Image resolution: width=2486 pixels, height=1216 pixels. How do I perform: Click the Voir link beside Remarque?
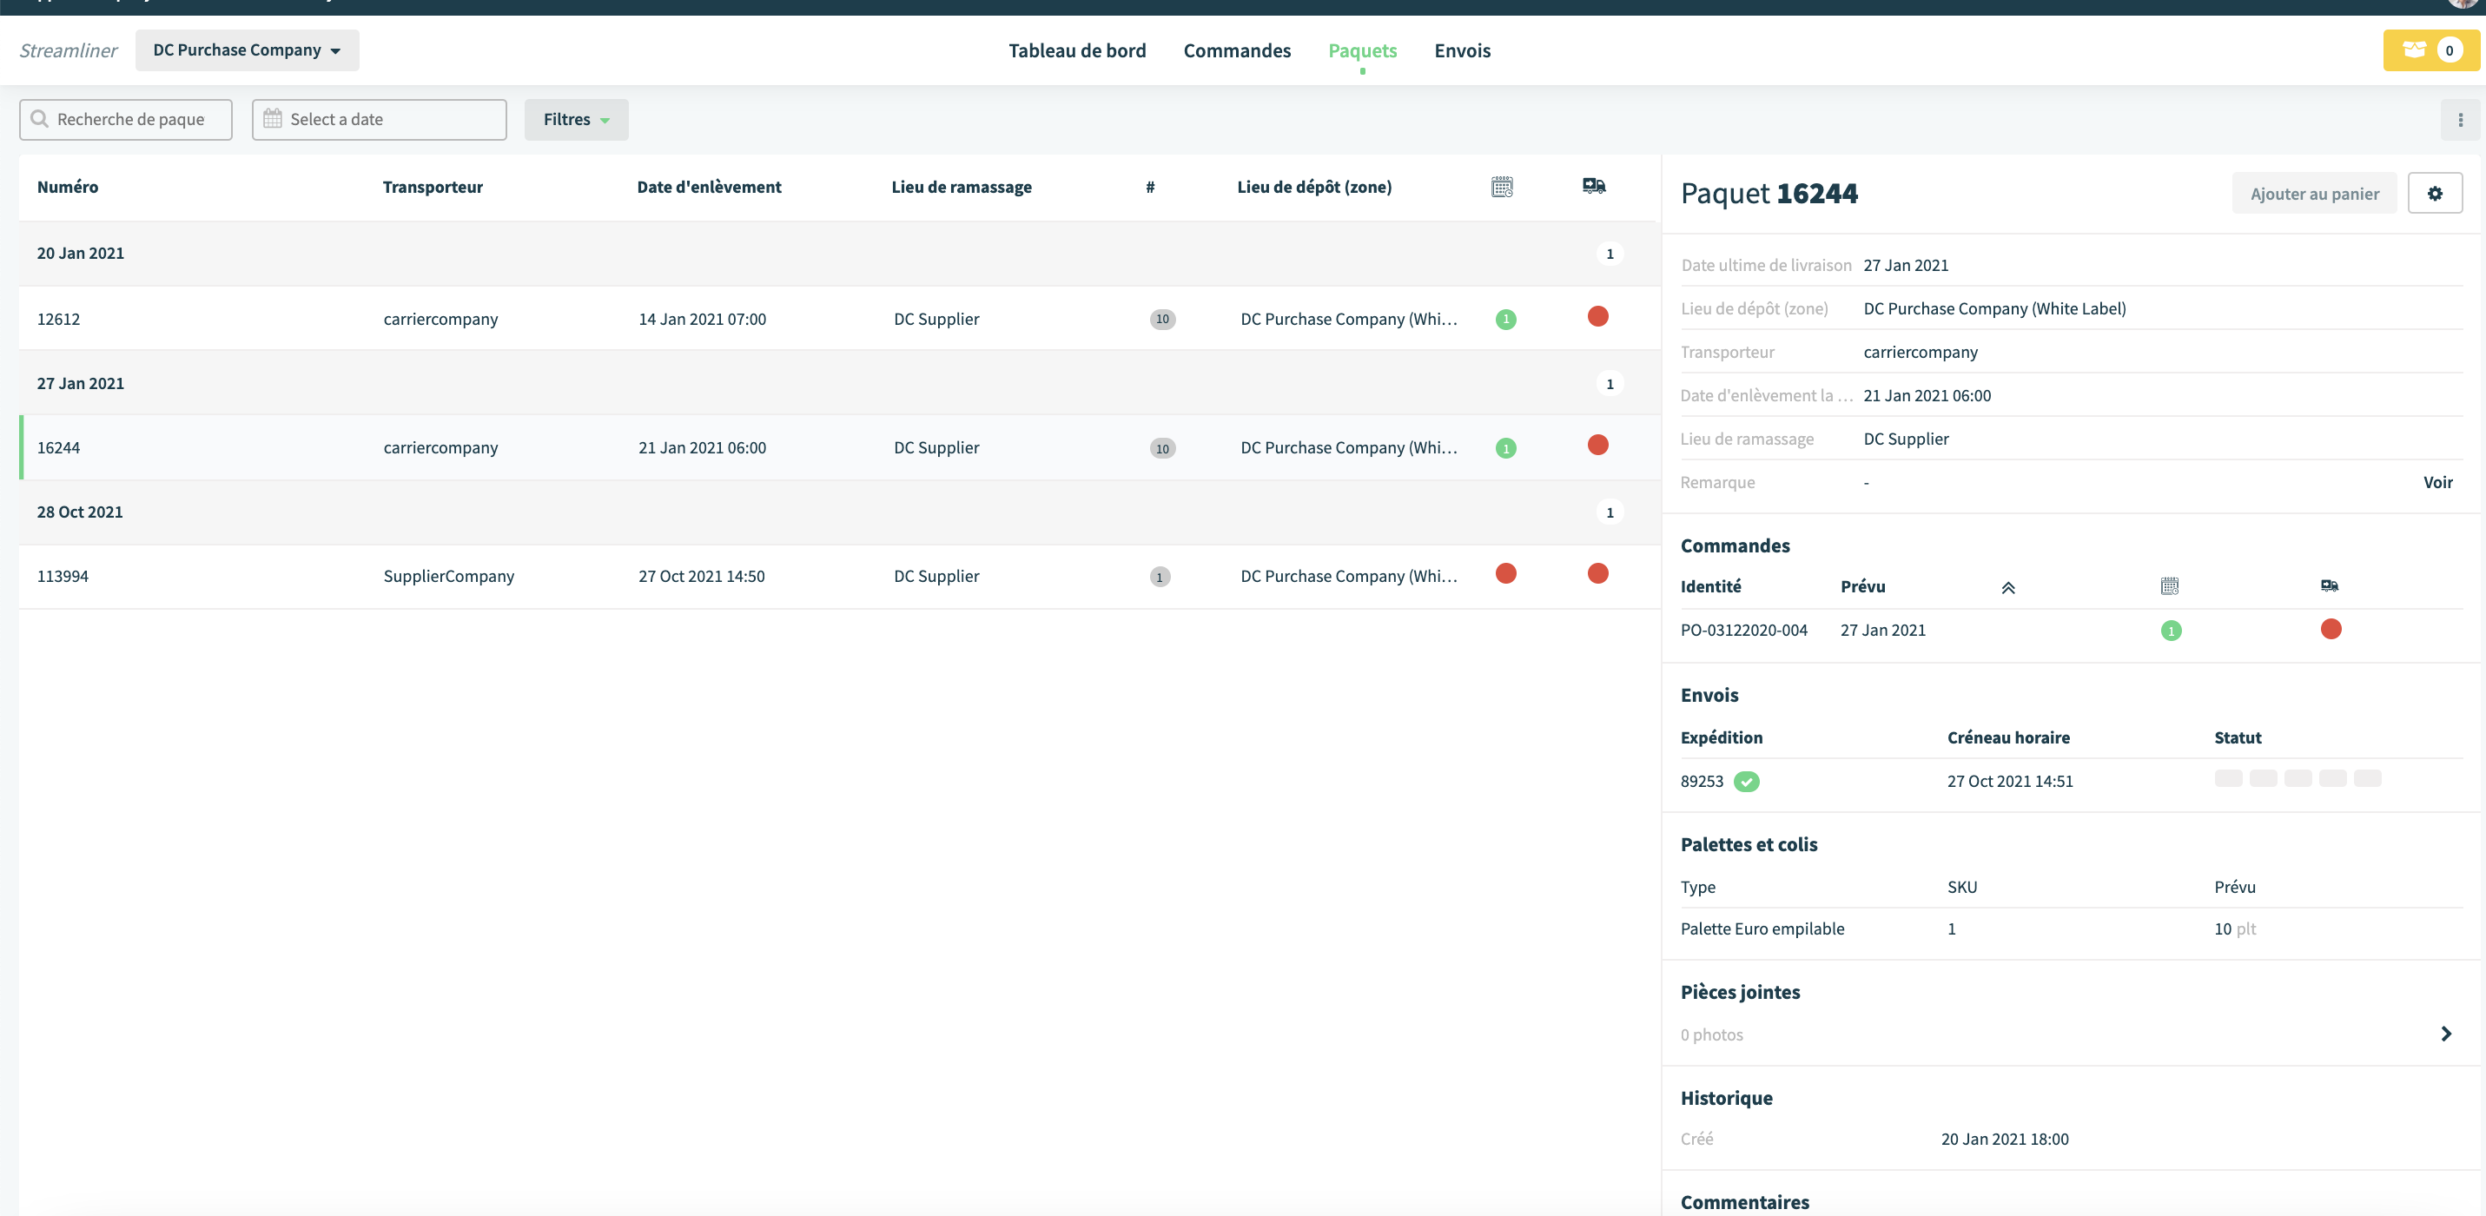coord(2436,483)
